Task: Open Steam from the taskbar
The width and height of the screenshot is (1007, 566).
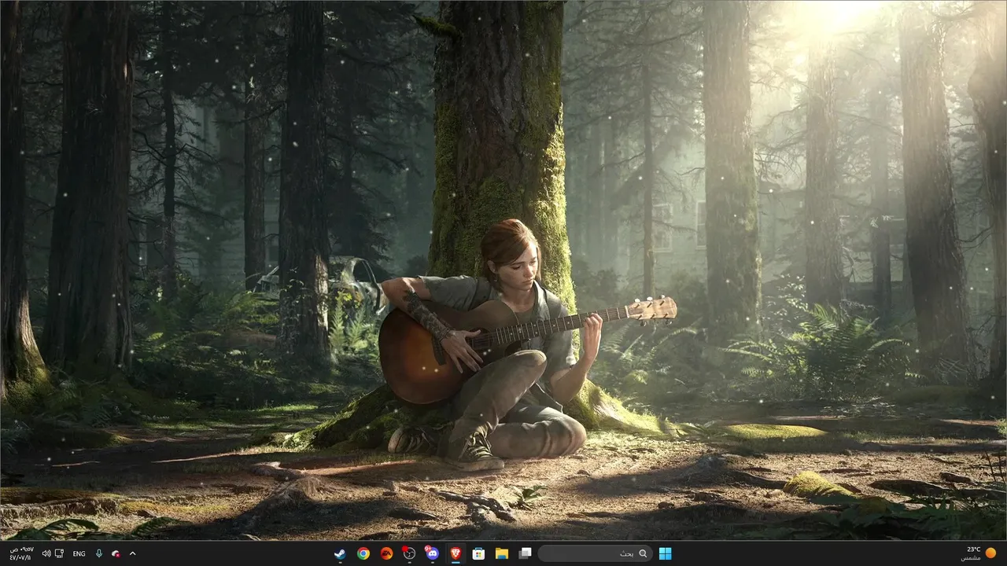Action: tap(340, 553)
